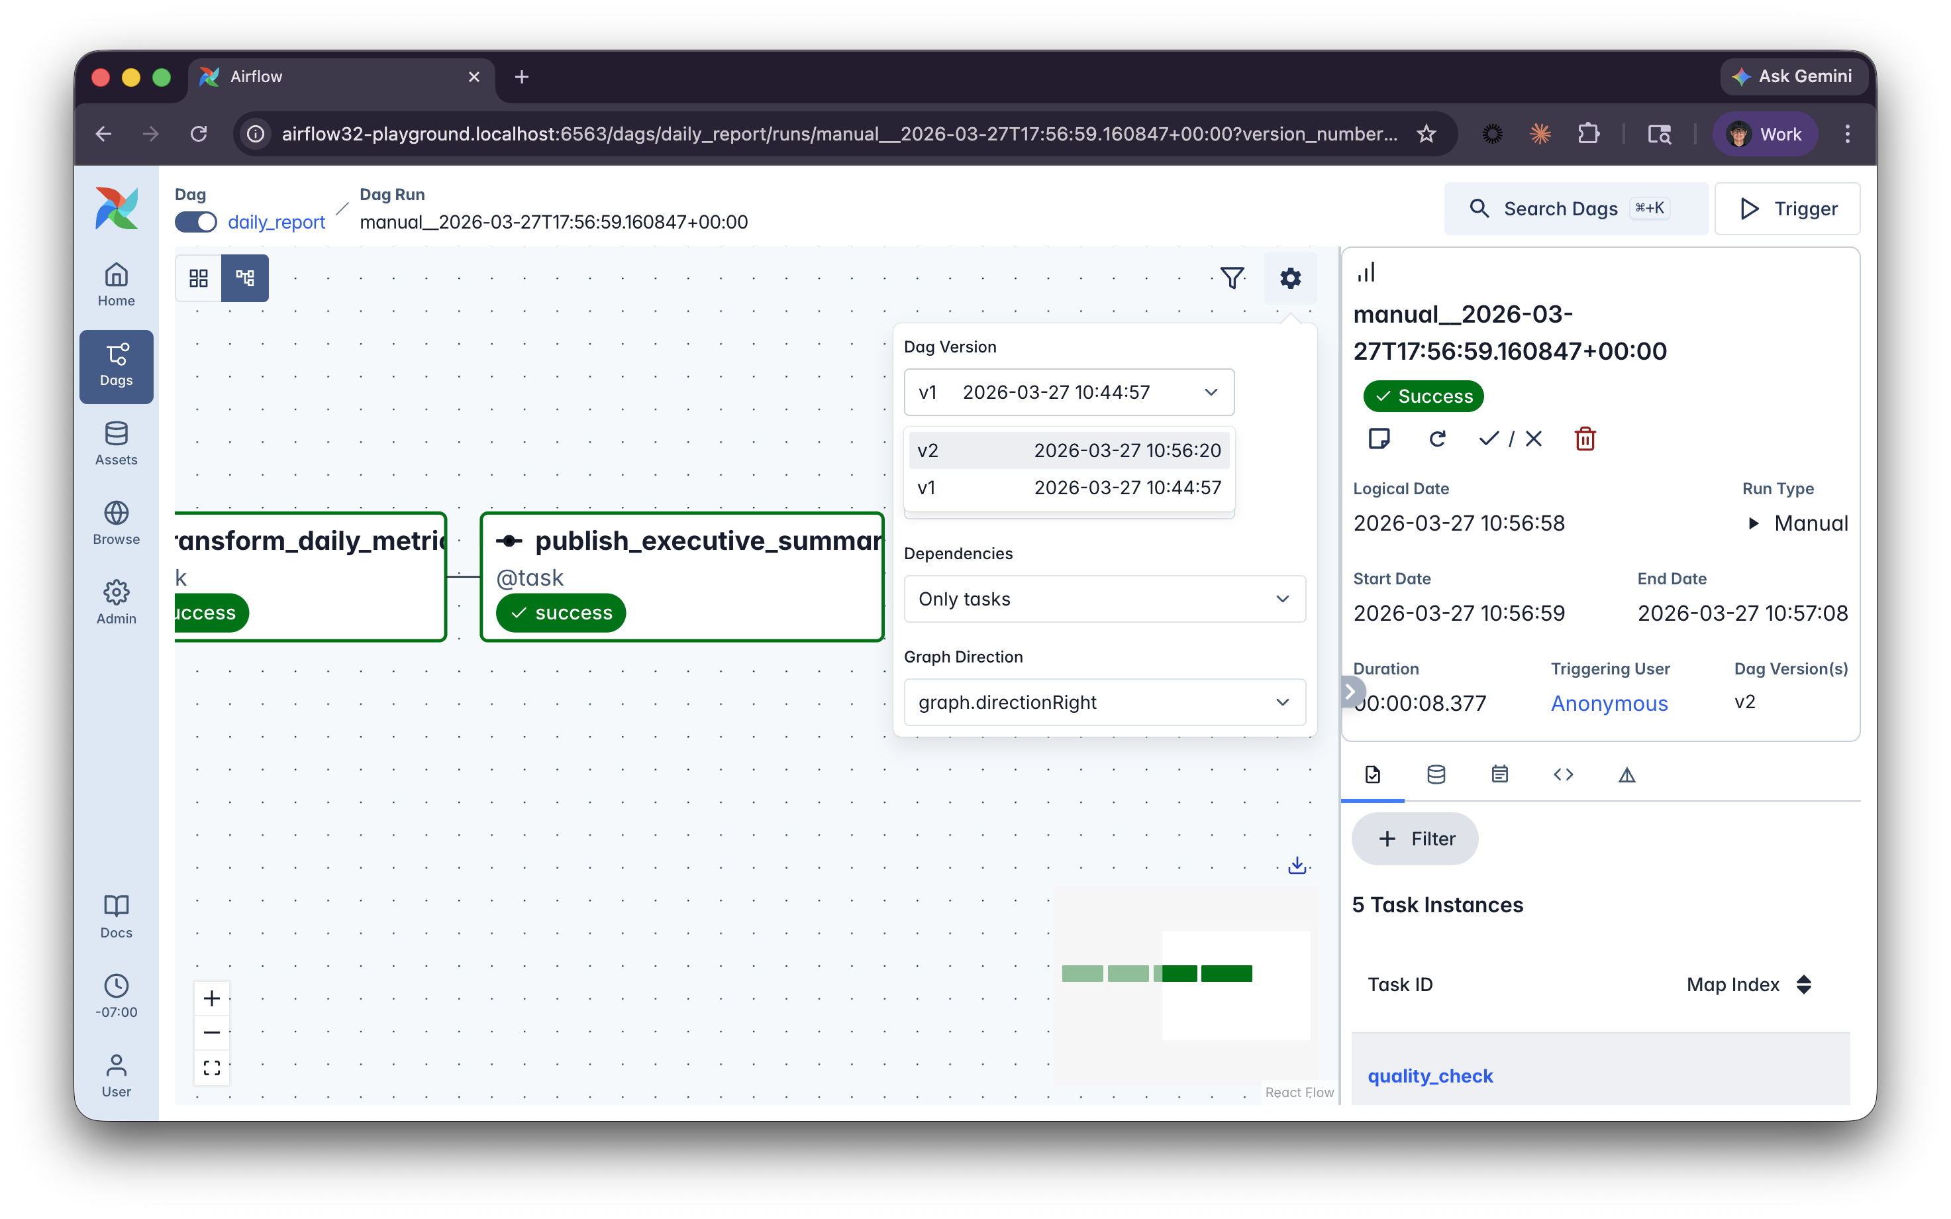Click the Trigger button

click(1787, 209)
